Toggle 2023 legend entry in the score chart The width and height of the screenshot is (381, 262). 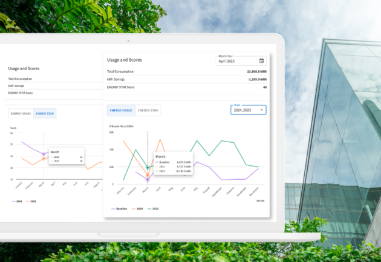(31, 201)
